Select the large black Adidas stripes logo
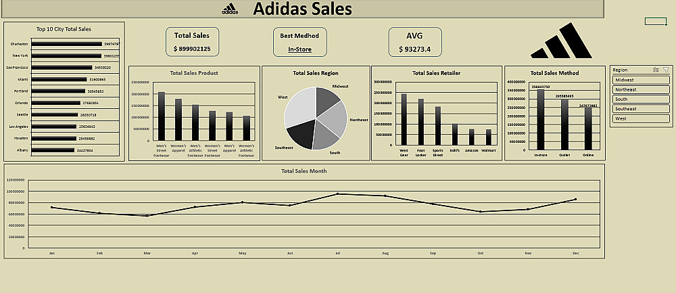This screenshot has height=293, width=676. click(x=561, y=40)
